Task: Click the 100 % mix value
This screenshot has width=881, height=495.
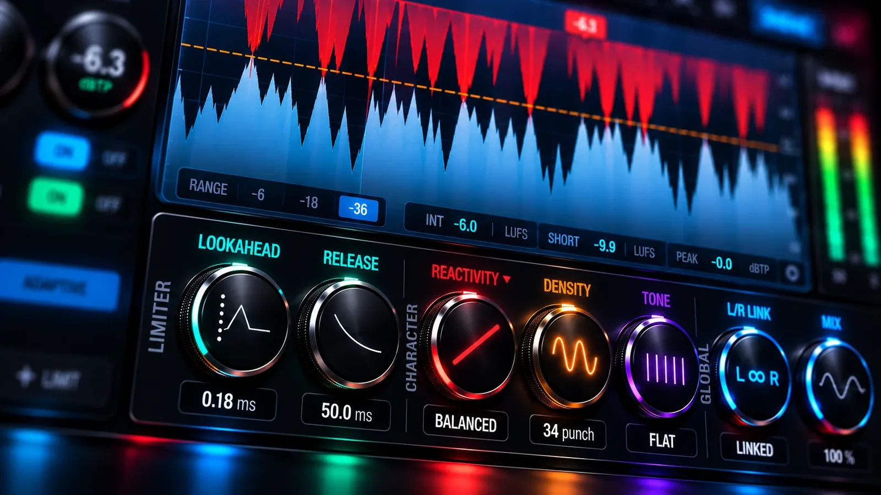Action: pos(839,456)
